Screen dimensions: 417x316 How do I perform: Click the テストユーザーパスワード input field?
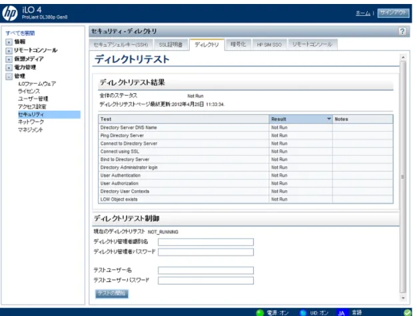[x=206, y=281]
